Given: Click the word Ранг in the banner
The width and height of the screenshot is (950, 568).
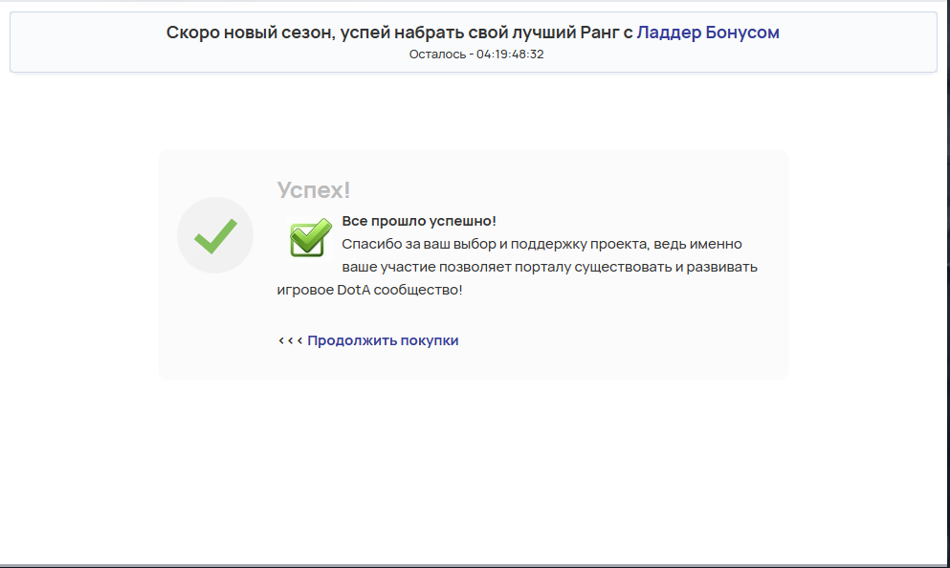Looking at the screenshot, I should (x=600, y=33).
